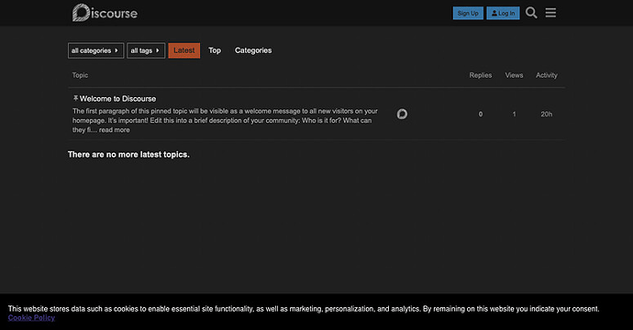Sort topics by Views column
The image size is (633, 330).
coord(514,75)
